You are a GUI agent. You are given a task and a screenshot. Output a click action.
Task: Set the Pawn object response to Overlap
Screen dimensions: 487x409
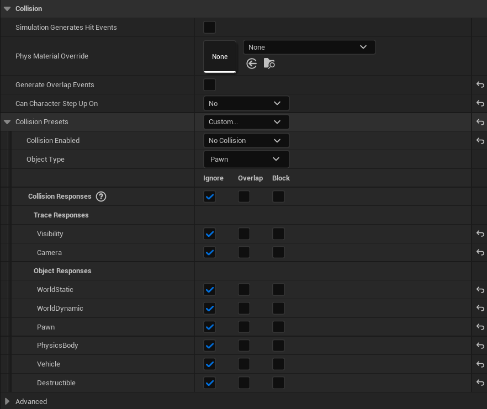click(244, 327)
